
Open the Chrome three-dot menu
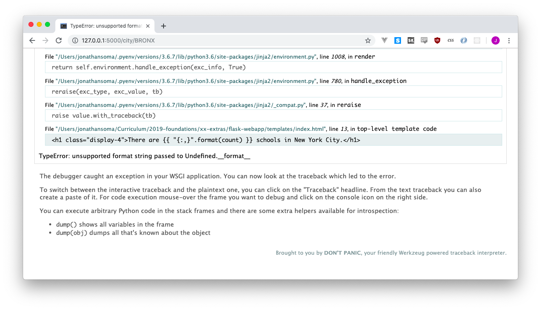pos(509,40)
